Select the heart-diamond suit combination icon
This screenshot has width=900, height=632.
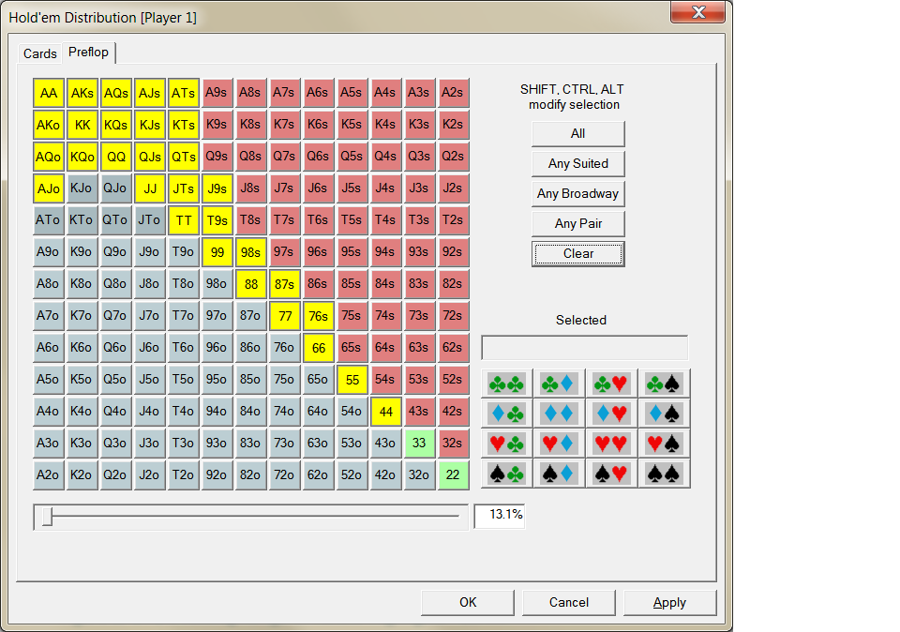coord(559,444)
